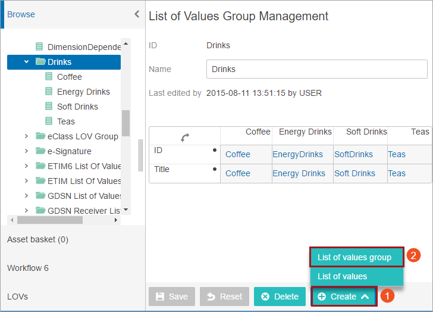The width and height of the screenshot is (433, 312).
Task: Click the table rotate arrow icon
Action: click(x=185, y=138)
